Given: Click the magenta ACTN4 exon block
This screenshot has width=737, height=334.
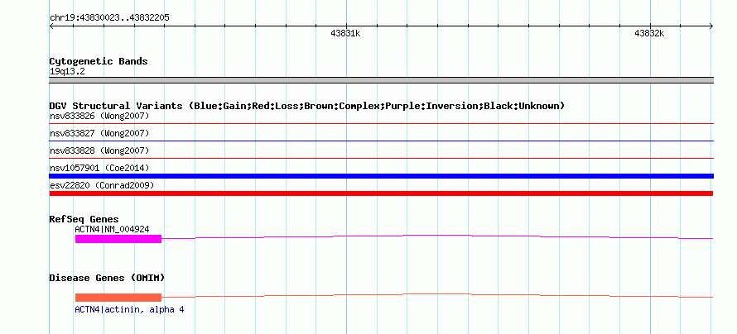Looking at the screenshot, I should pos(118,239).
